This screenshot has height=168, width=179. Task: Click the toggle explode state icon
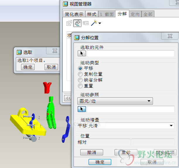(69, 23)
